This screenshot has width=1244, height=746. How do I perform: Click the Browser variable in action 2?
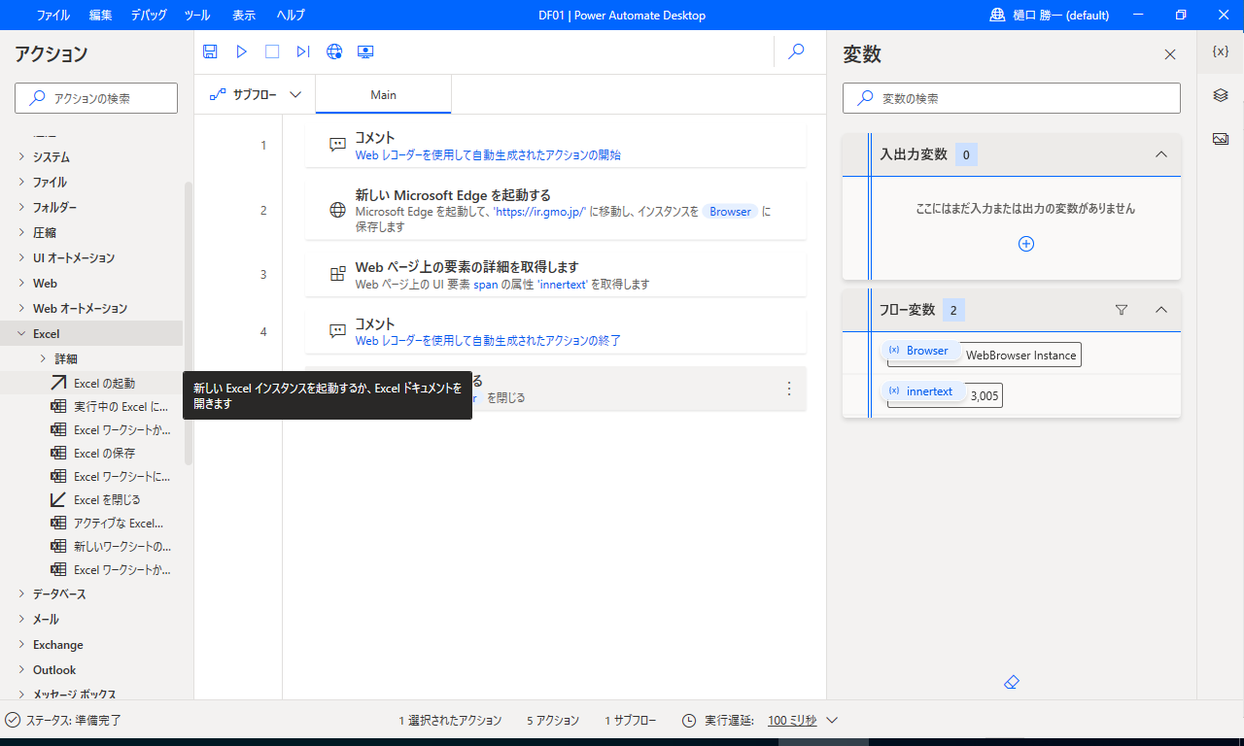click(x=731, y=211)
